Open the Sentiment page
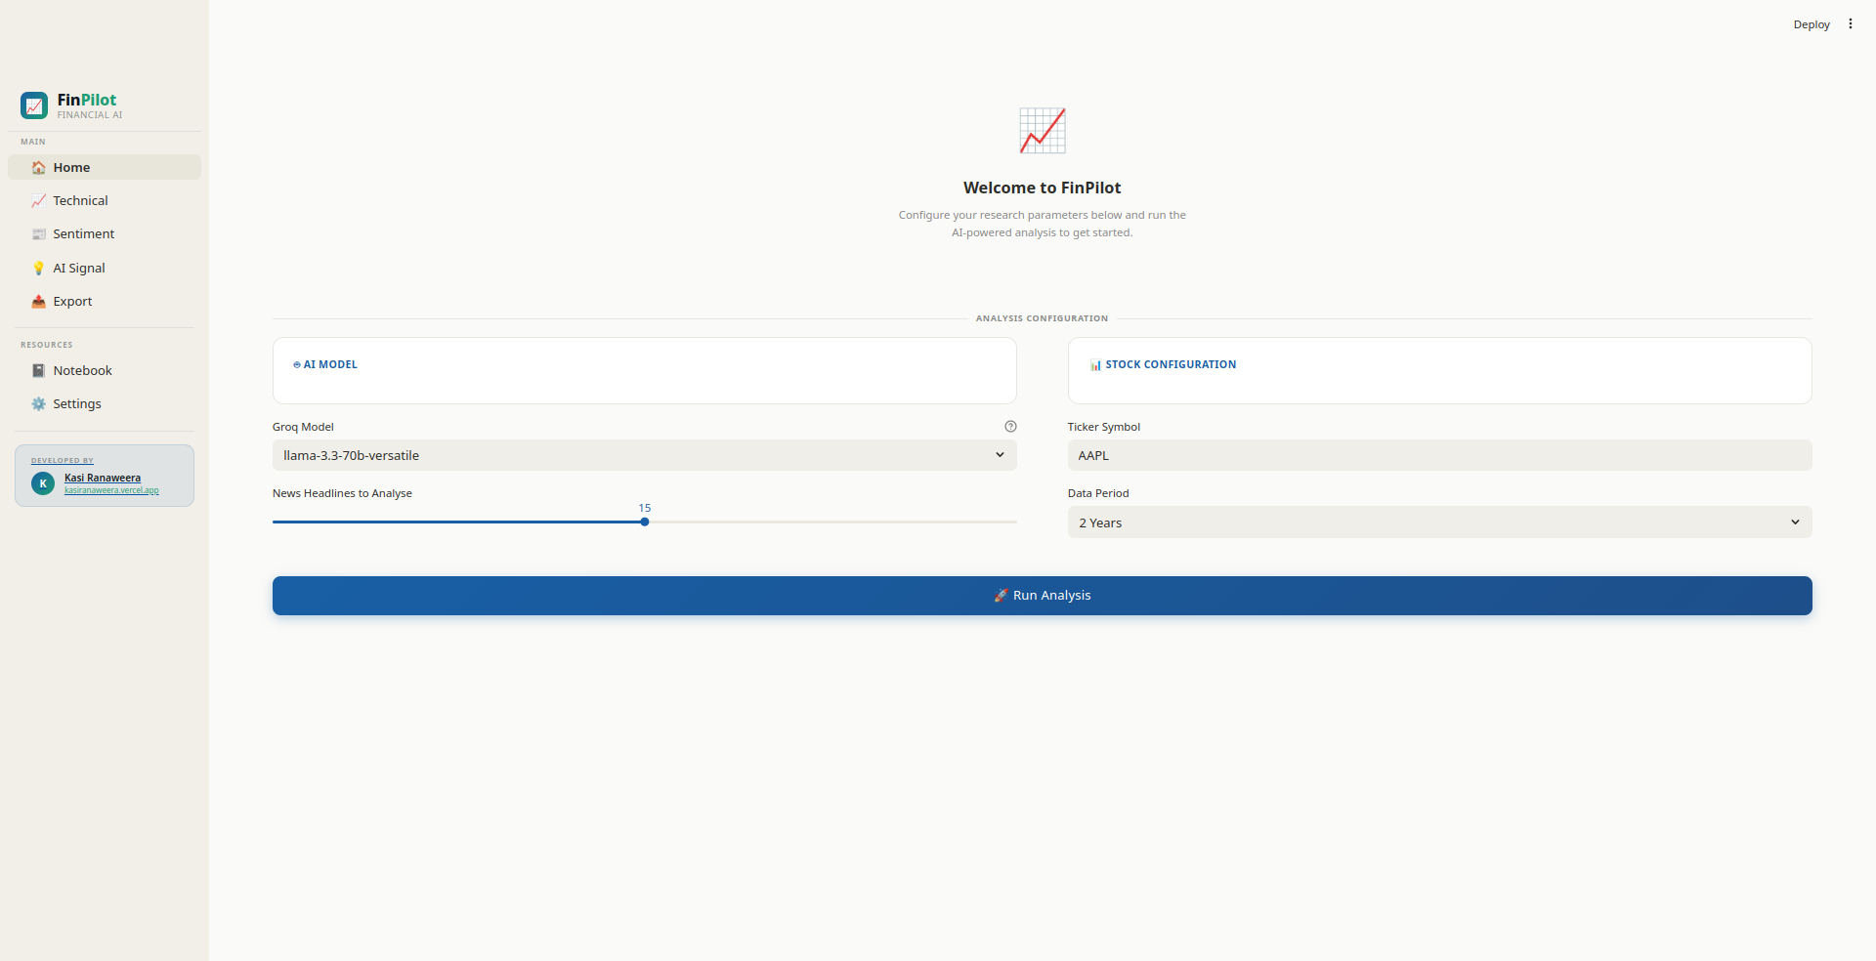Image resolution: width=1876 pixels, height=961 pixels. tap(105, 234)
